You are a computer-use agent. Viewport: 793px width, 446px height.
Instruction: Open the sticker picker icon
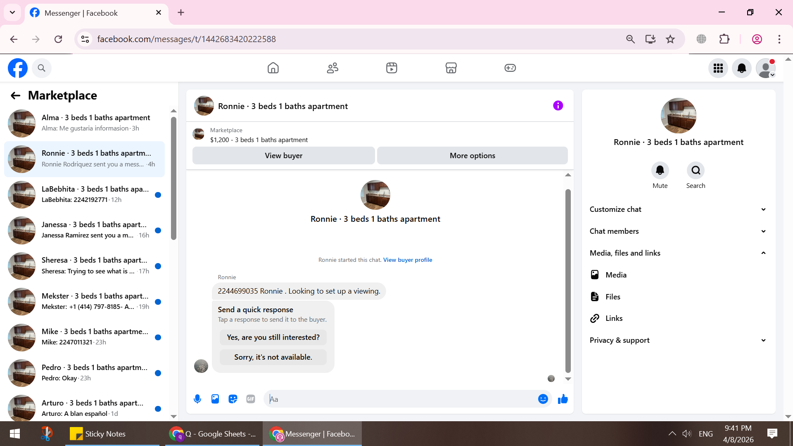point(233,399)
